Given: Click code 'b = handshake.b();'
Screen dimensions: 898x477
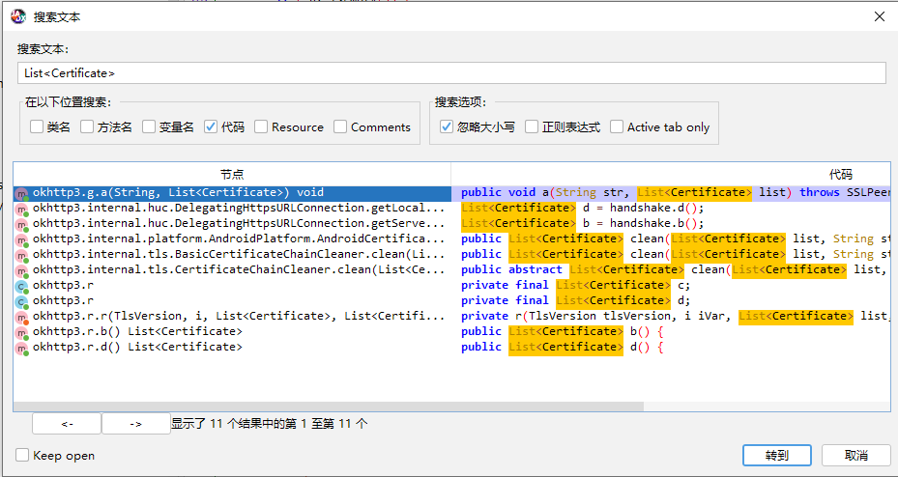Looking at the screenshot, I should coord(643,224).
